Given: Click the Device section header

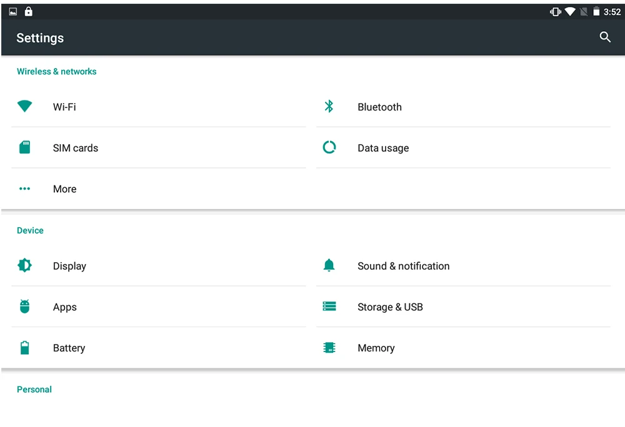Looking at the screenshot, I should pos(30,230).
